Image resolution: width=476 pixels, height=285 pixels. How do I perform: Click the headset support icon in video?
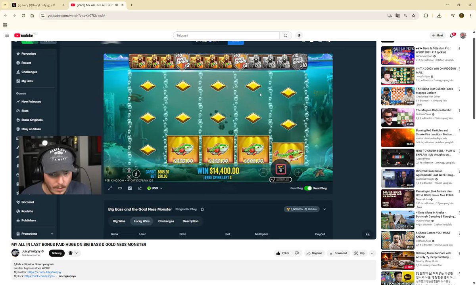click(368, 234)
